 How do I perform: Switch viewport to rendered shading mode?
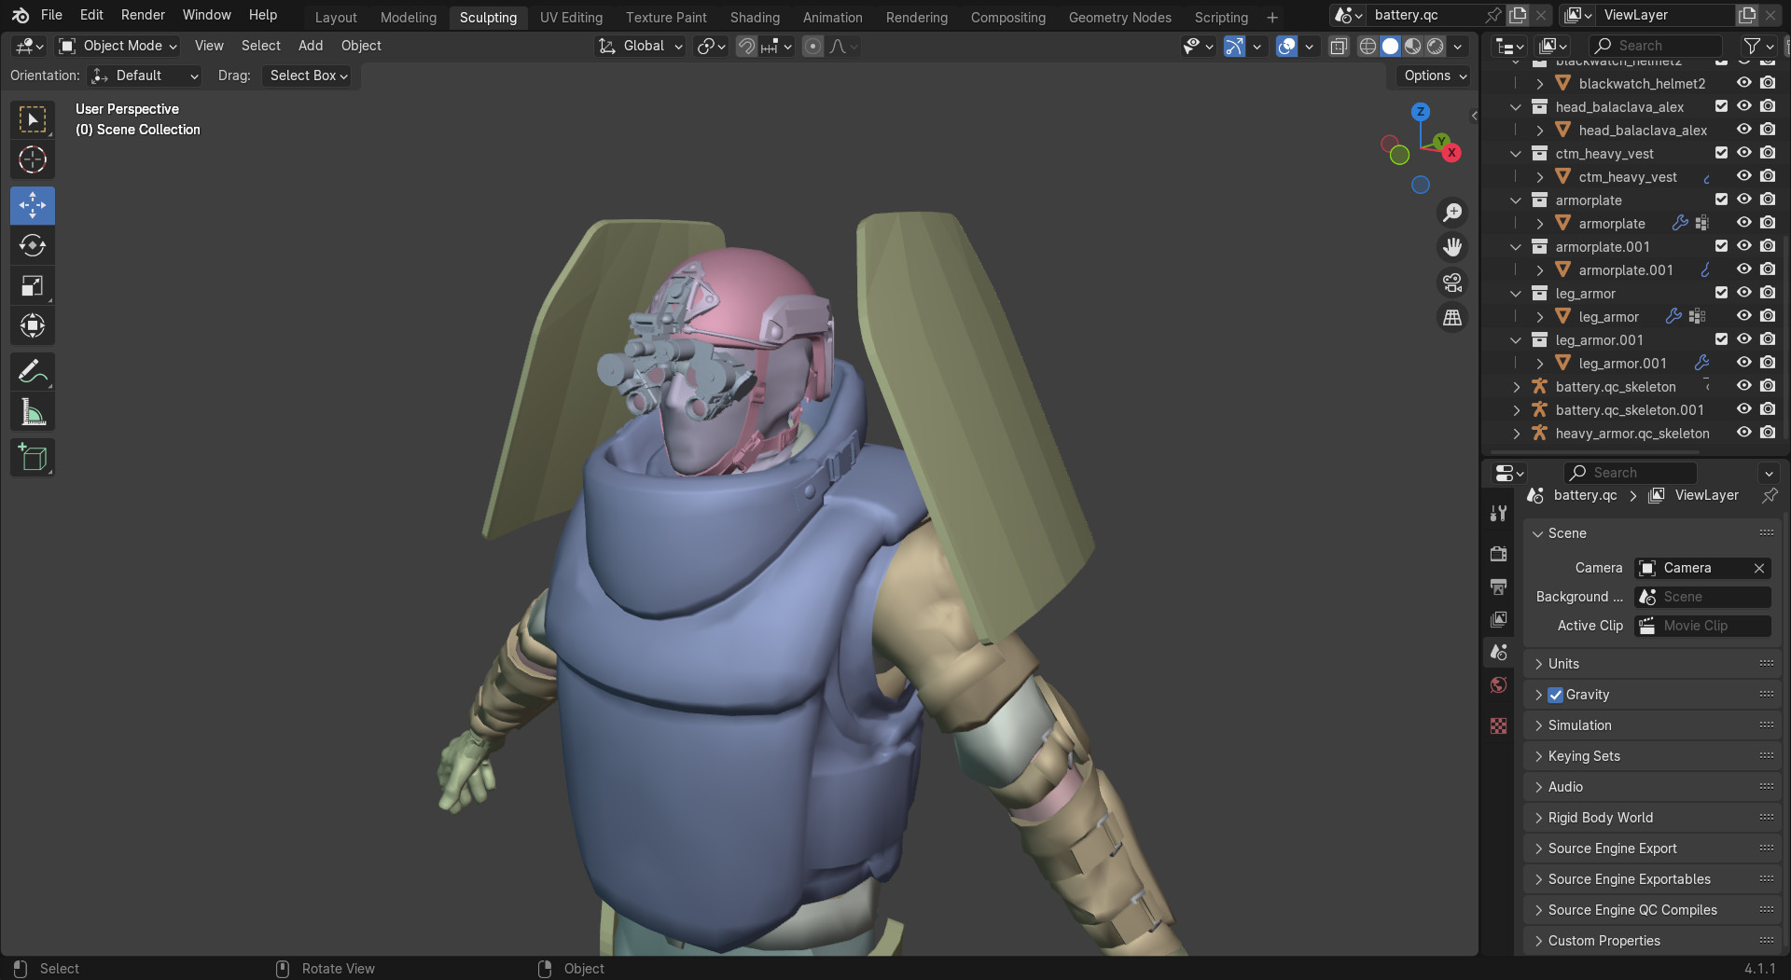[1435, 45]
